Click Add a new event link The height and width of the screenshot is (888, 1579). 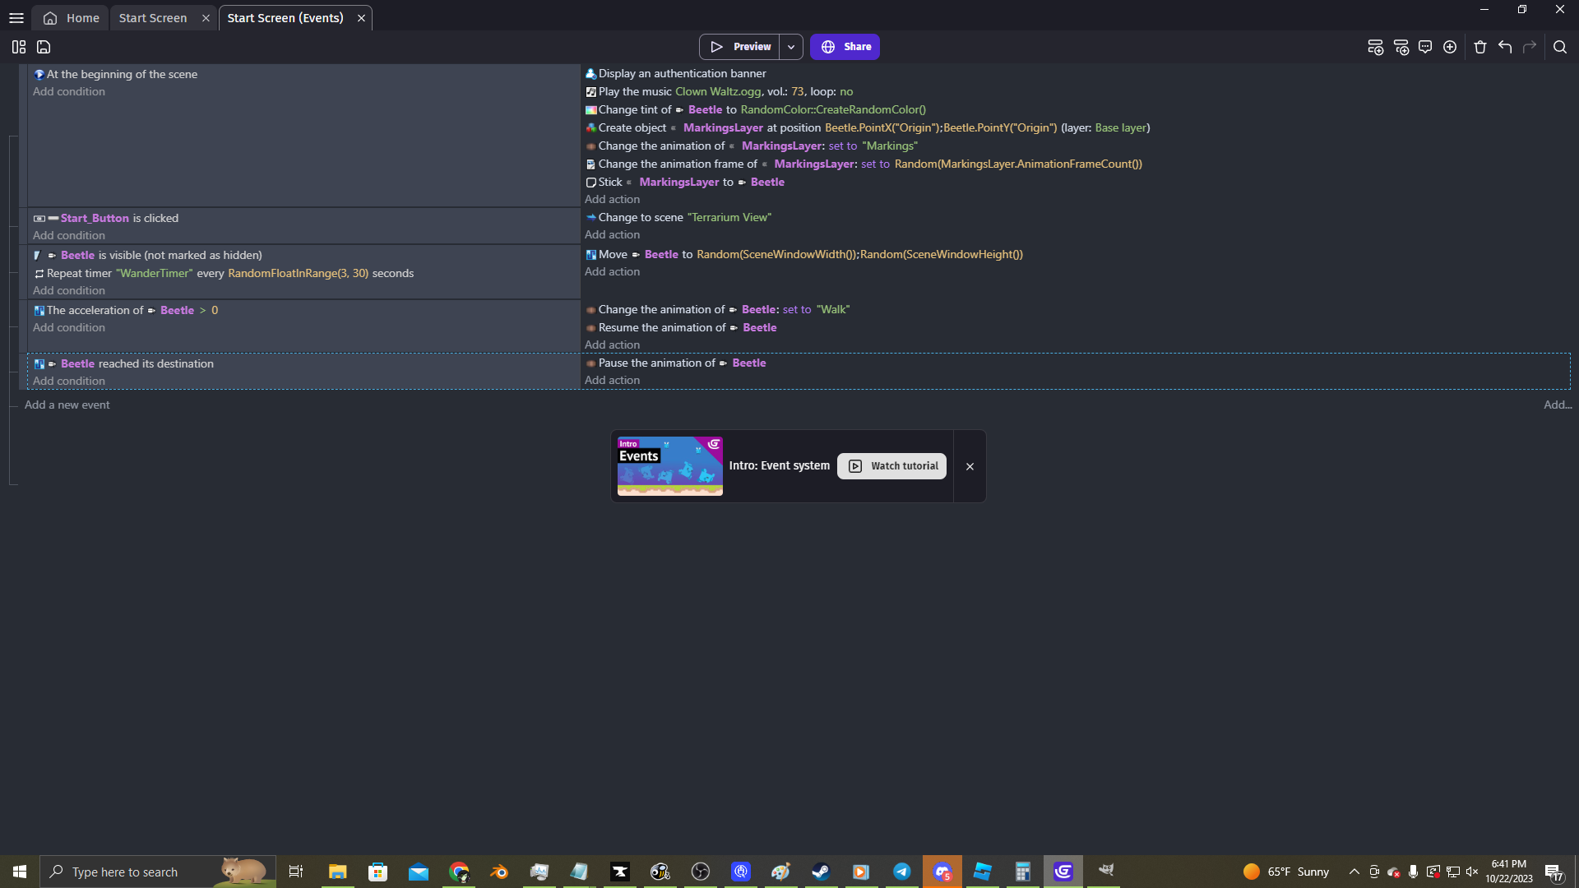coord(67,405)
